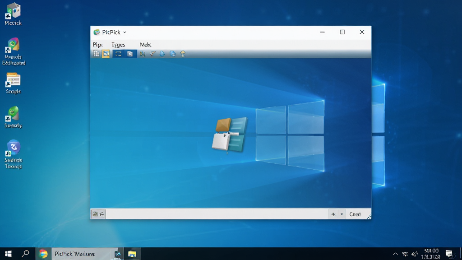Show hidden system tray icons chevron
Screen dimensions: 462x260
(x=395, y=254)
